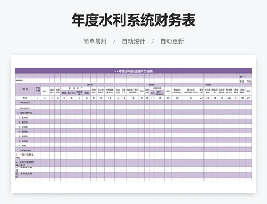Select column number cell 24
The width and height of the screenshot is (267, 204).
coord(215,98)
